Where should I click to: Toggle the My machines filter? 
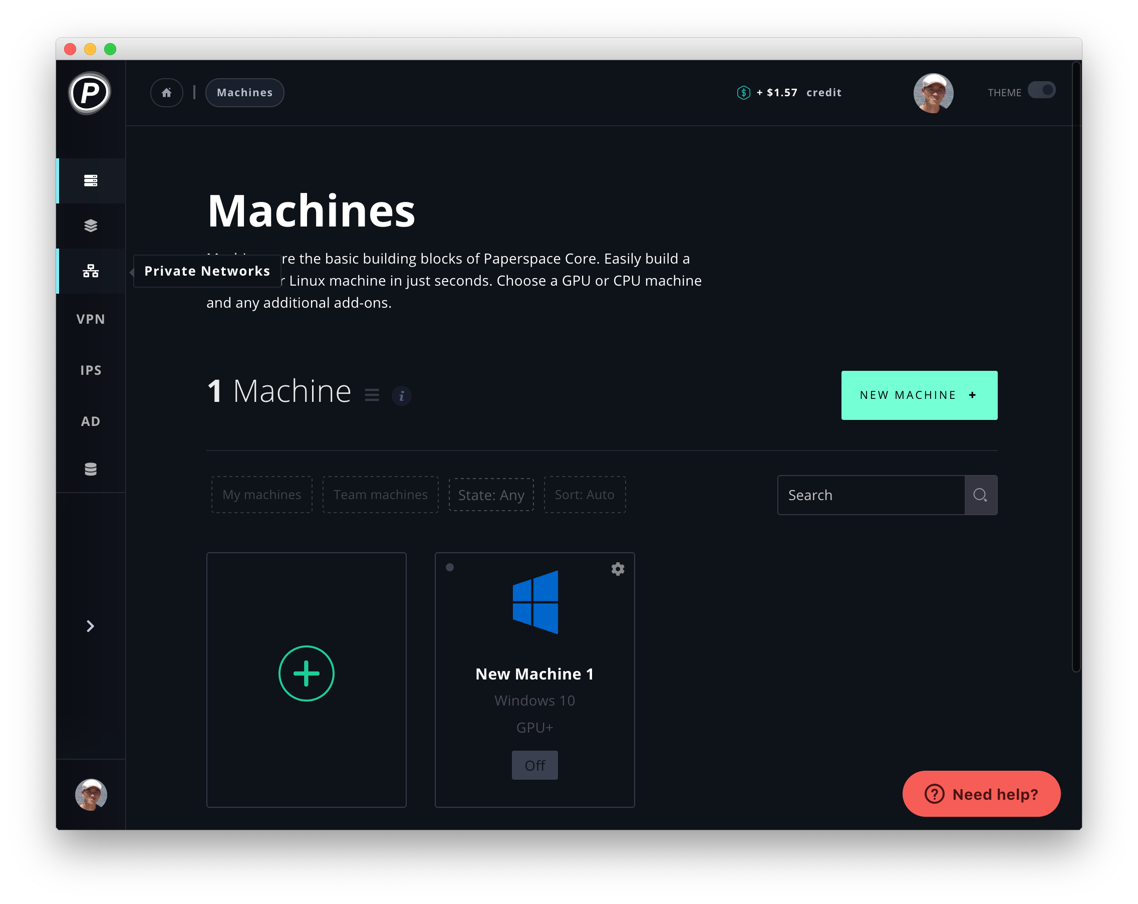pos(262,495)
